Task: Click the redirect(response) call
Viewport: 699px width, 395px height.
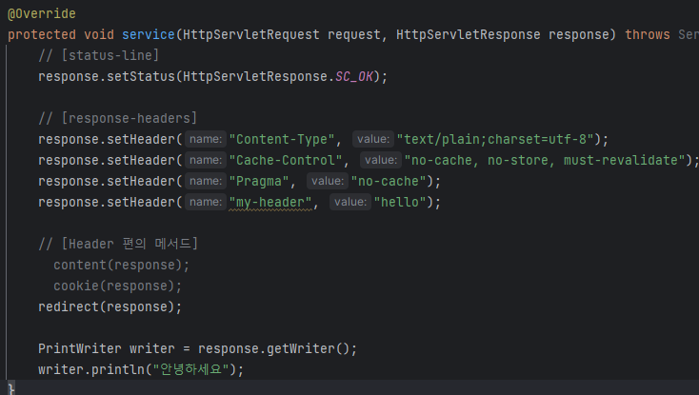Action: tap(110, 306)
